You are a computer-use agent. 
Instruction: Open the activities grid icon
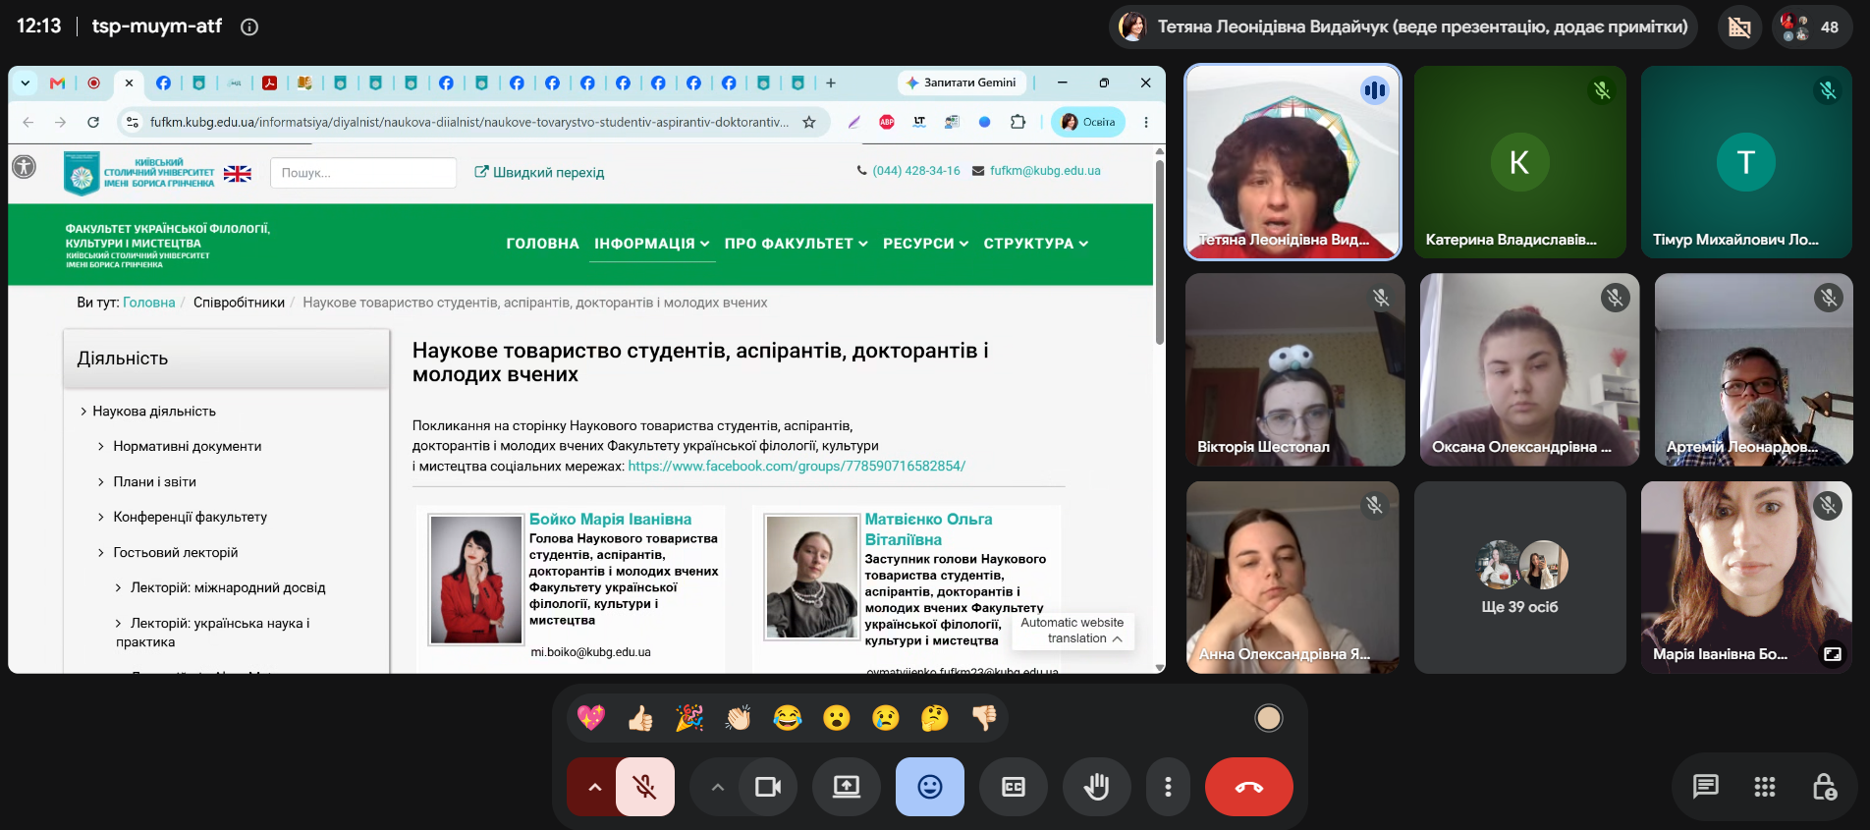1765,787
